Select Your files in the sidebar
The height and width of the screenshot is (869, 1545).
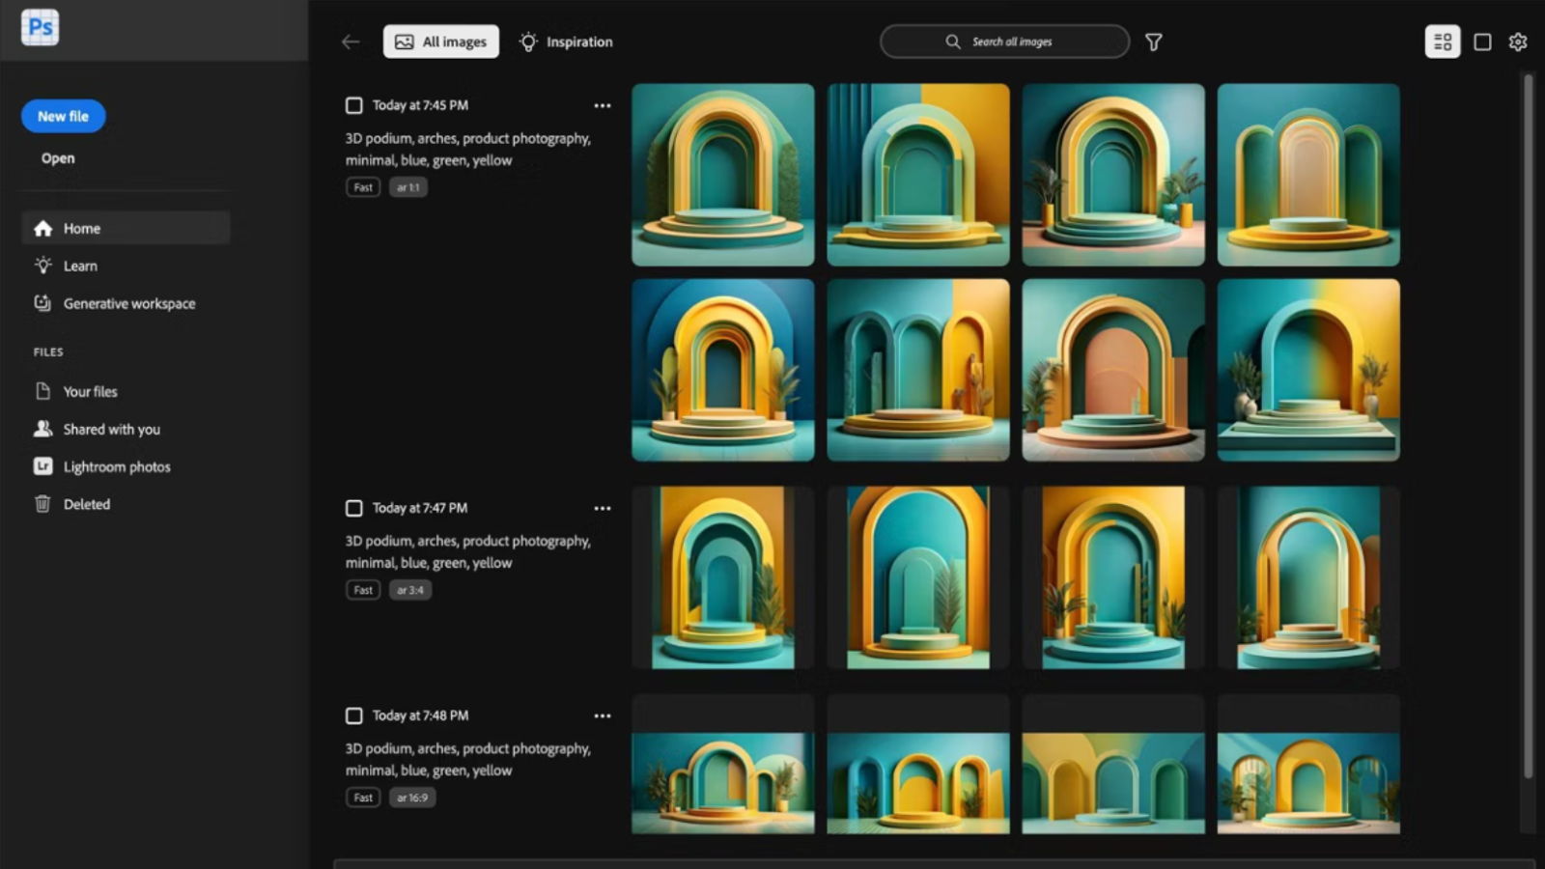89,391
